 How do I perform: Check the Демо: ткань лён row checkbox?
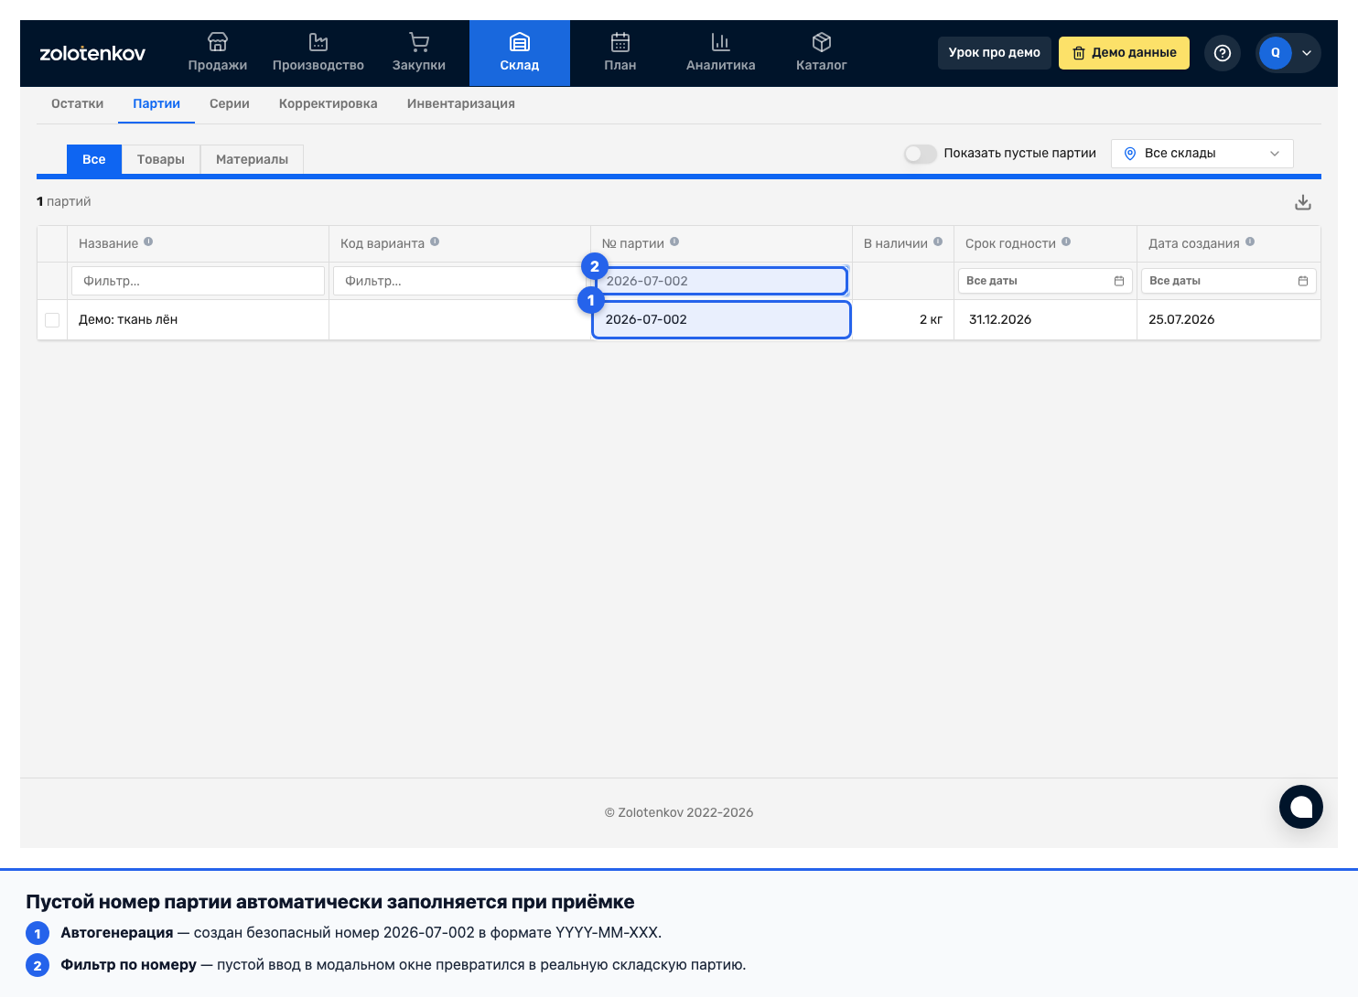tap(52, 320)
